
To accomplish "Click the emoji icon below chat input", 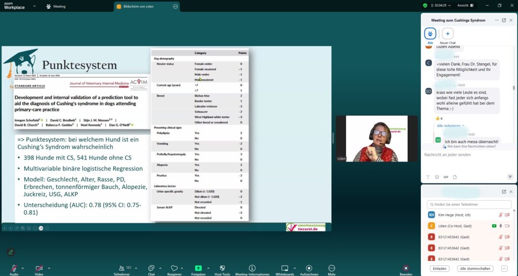I will [x=437, y=177].
